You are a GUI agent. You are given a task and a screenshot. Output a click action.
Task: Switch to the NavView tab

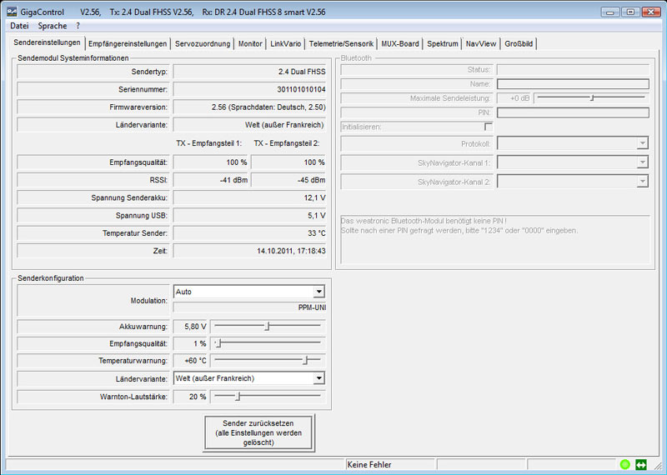481,44
